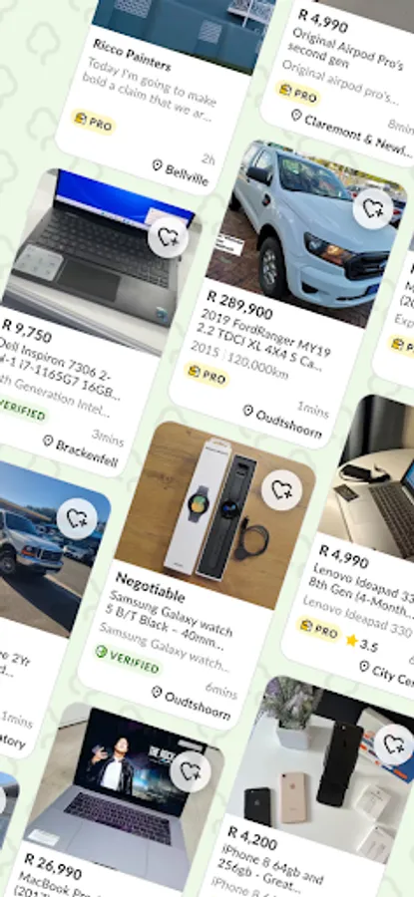Tap heart icon on Ford Ranger listing
The height and width of the screenshot is (897, 414).
click(373, 208)
